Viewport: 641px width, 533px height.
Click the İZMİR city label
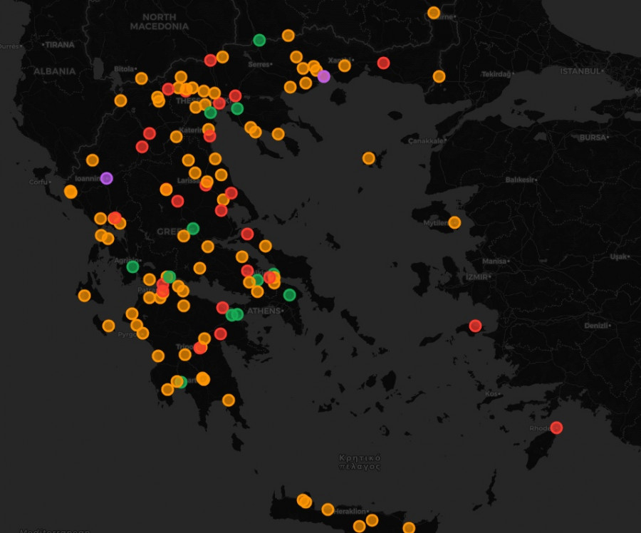(476, 276)
